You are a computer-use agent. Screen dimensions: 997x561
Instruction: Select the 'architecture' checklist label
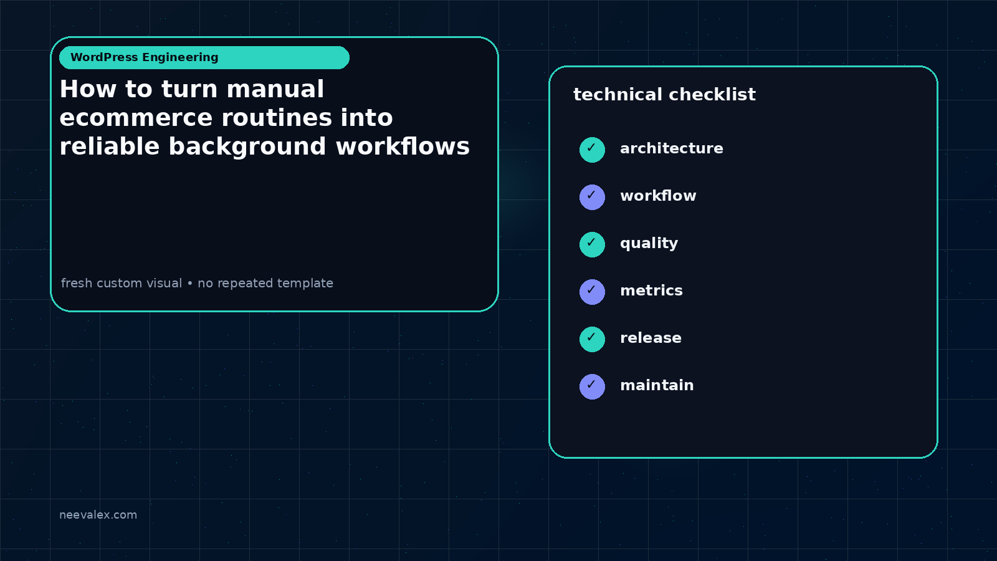[672, 148]
